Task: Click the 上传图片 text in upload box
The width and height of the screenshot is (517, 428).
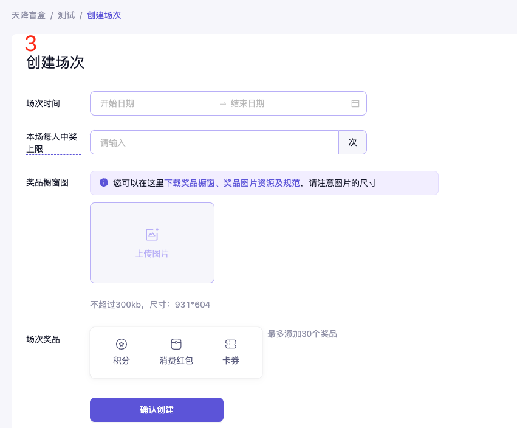Action: click(152, 254)
